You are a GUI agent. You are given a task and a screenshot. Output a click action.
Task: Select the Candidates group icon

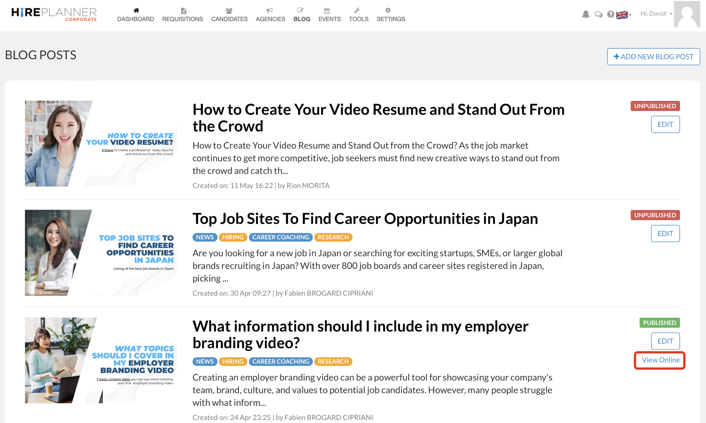tap(229, 10)
